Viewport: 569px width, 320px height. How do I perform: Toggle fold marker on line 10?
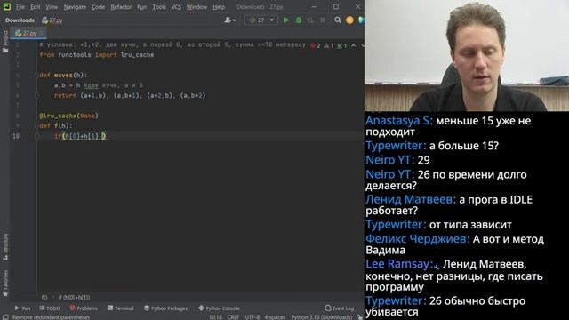click(36, 136)
